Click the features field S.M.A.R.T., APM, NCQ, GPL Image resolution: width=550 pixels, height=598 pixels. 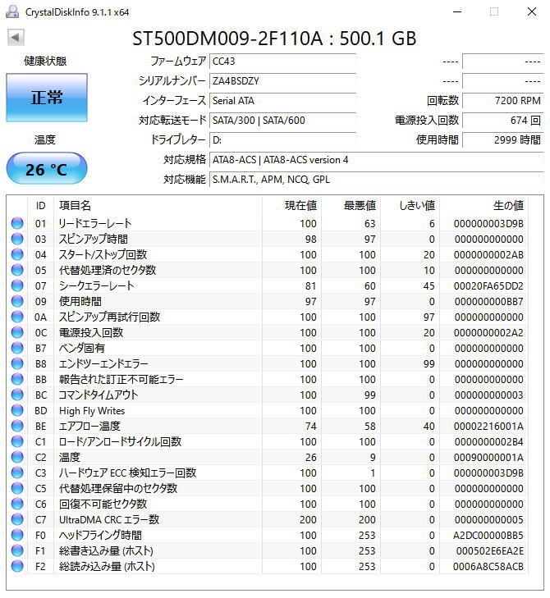[376, 180]
